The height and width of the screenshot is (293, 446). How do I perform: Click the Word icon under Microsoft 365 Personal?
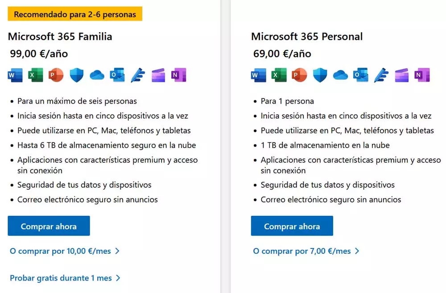click(x=259, y=75)
